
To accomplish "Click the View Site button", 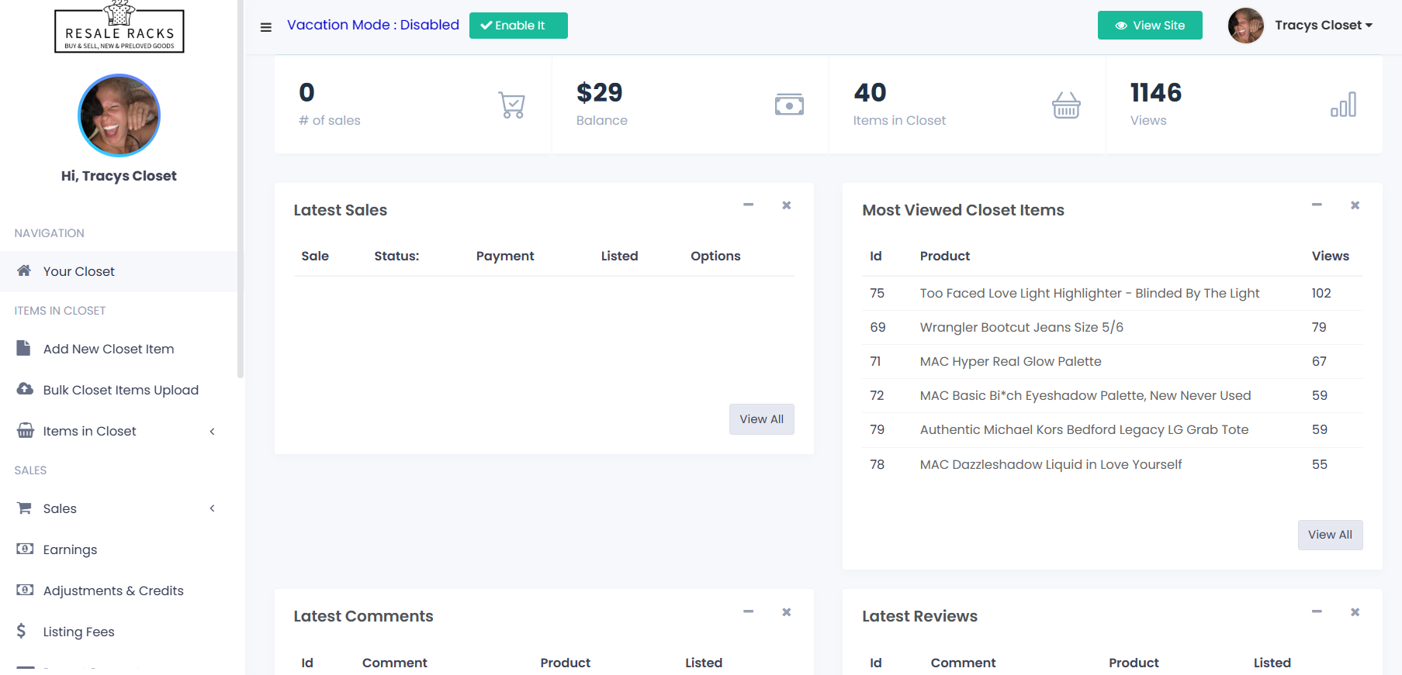I will (x=1150, y=26).
